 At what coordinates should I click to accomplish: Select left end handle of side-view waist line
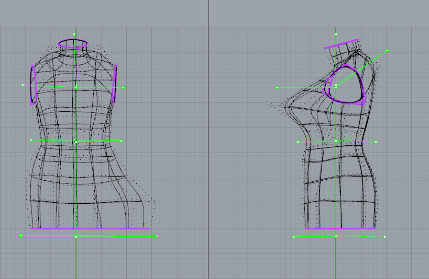(x=298, y=142)
